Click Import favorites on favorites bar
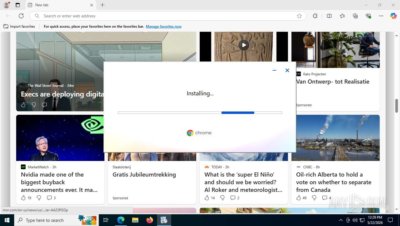This screenshot has width=400, height=226. pos(19,26)
